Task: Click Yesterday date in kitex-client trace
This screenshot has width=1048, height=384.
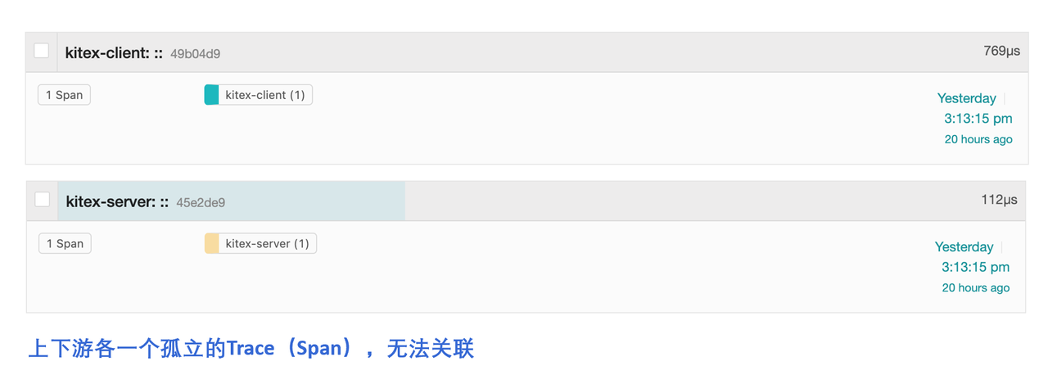Action: click(966, 98)
